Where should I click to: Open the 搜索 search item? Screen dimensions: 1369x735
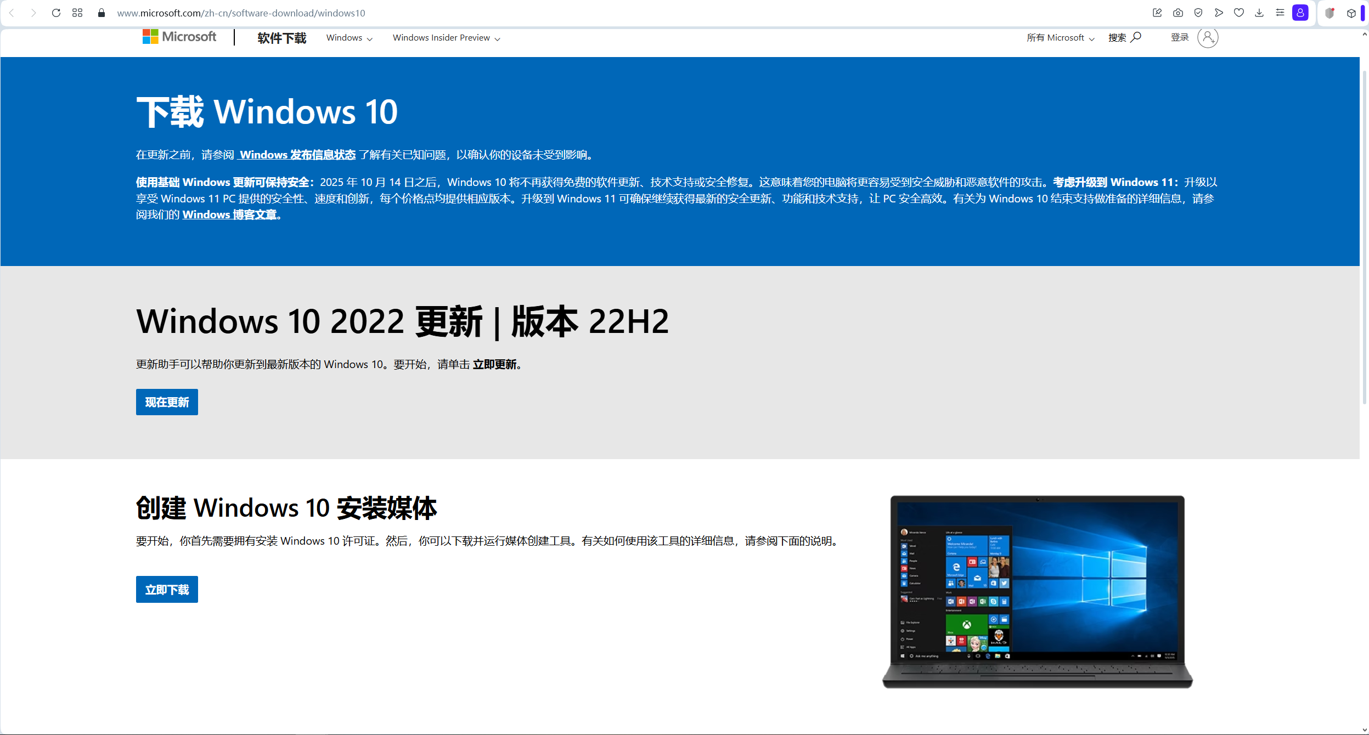1124,38
